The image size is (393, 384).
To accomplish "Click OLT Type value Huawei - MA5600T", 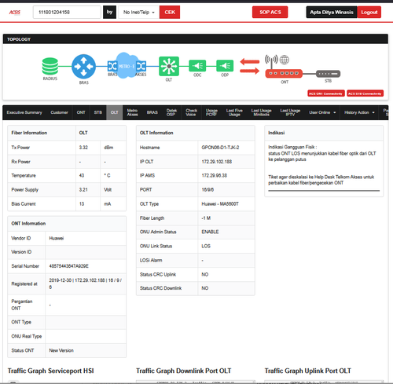I will tap(220, 204).
